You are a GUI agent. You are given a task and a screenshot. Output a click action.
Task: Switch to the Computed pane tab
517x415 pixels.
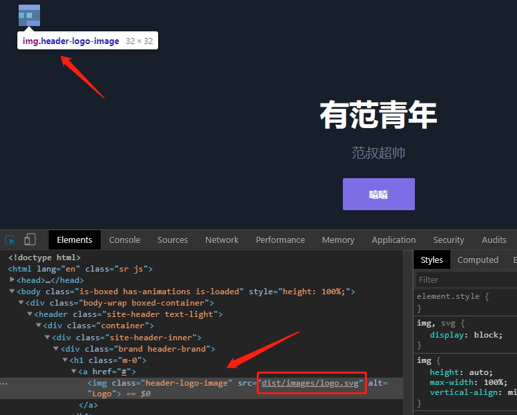click(478, 260)
